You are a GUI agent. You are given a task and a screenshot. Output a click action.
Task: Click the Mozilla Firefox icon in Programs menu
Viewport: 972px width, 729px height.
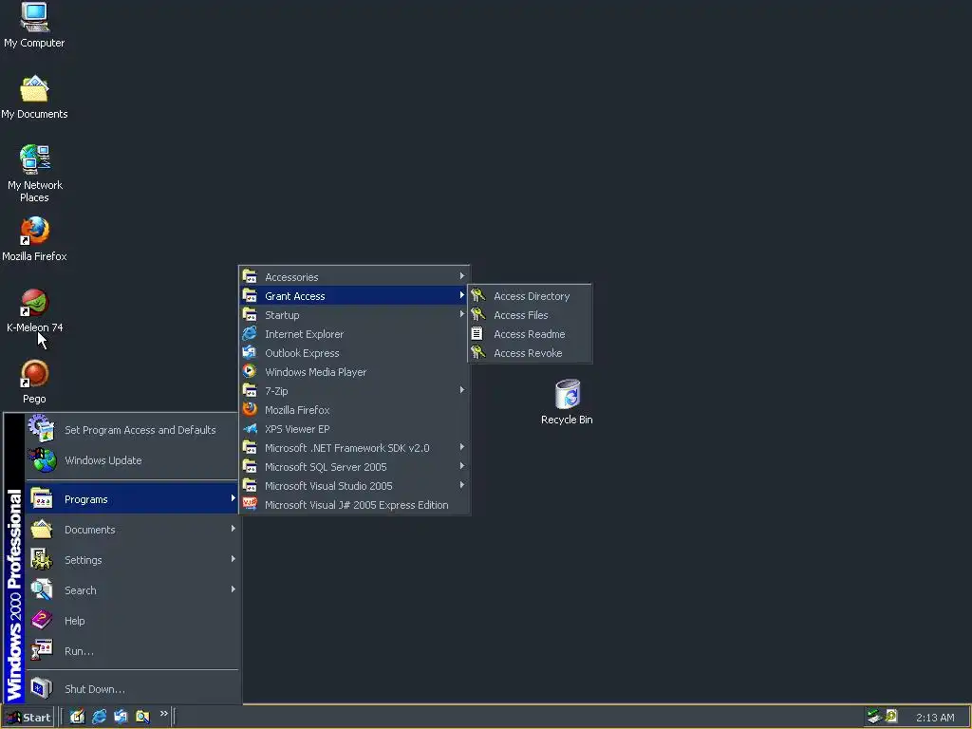click(250, 409)
